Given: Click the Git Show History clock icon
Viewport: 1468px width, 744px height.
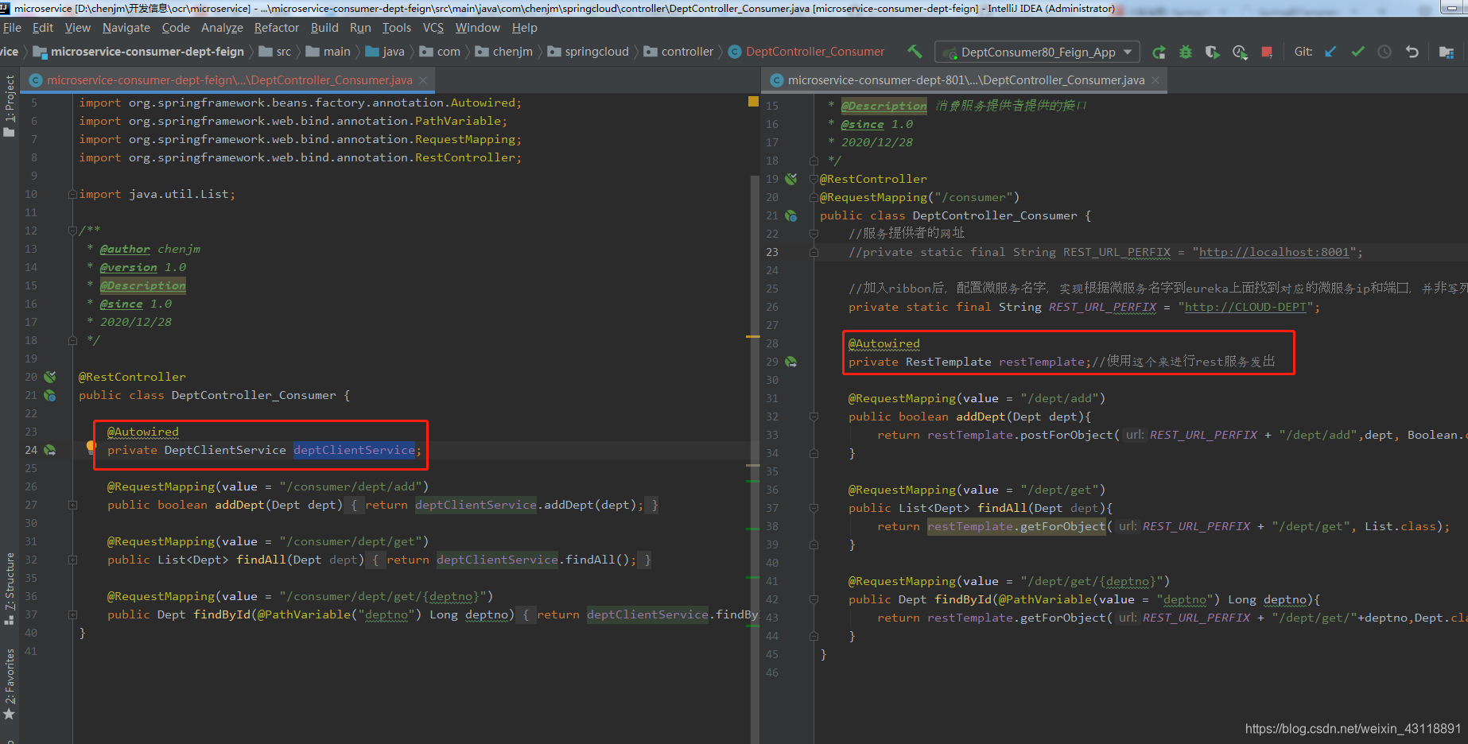Looking at the screenshot, I should click(x=1385, y=52).
